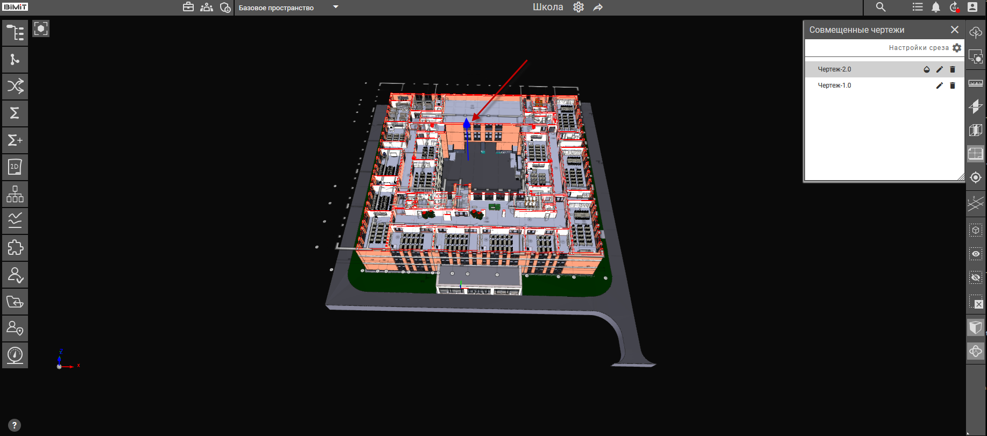Image resolution: width=987 pixels, height=436 pixels.
Task: Click the puzzle piece plugins icon
Action: 15,248
